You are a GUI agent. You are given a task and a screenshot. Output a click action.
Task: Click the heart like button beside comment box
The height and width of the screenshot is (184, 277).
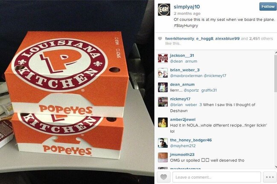163,177
